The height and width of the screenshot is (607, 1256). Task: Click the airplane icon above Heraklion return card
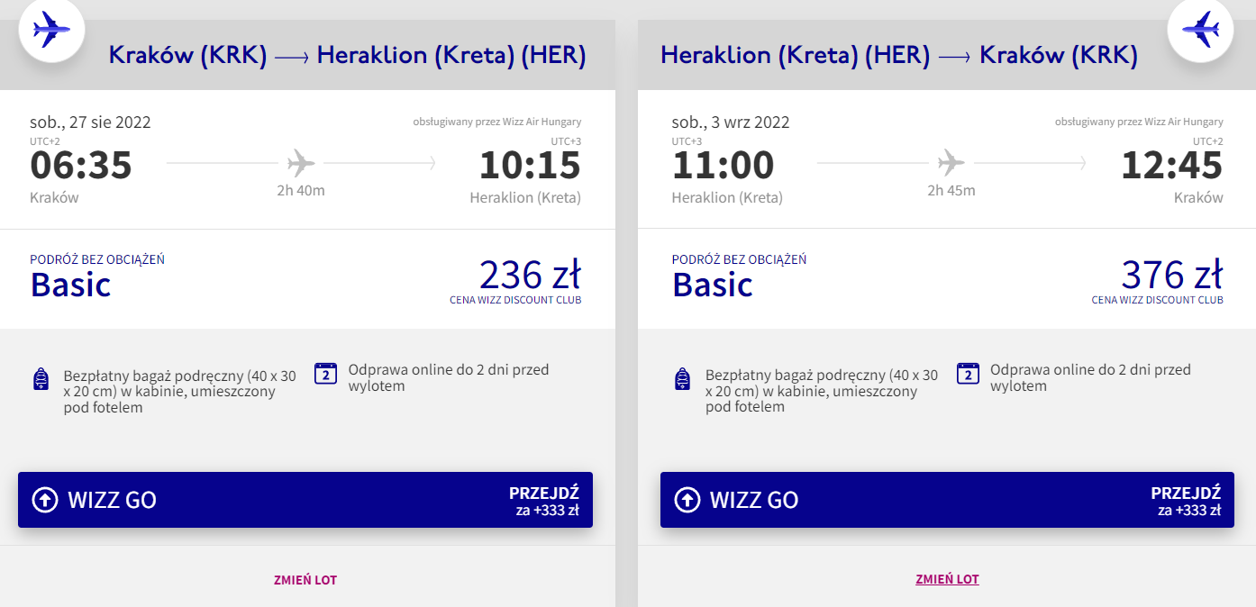point(1200,30)
